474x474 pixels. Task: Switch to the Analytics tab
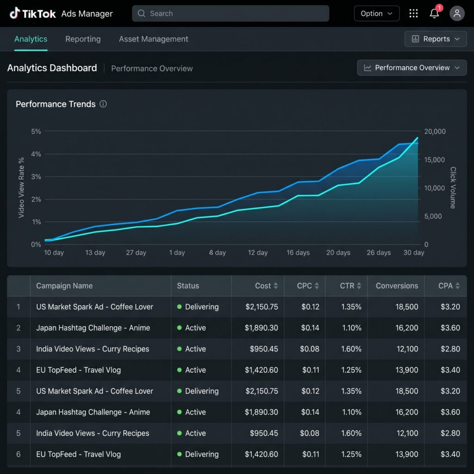tap(31, 39)
